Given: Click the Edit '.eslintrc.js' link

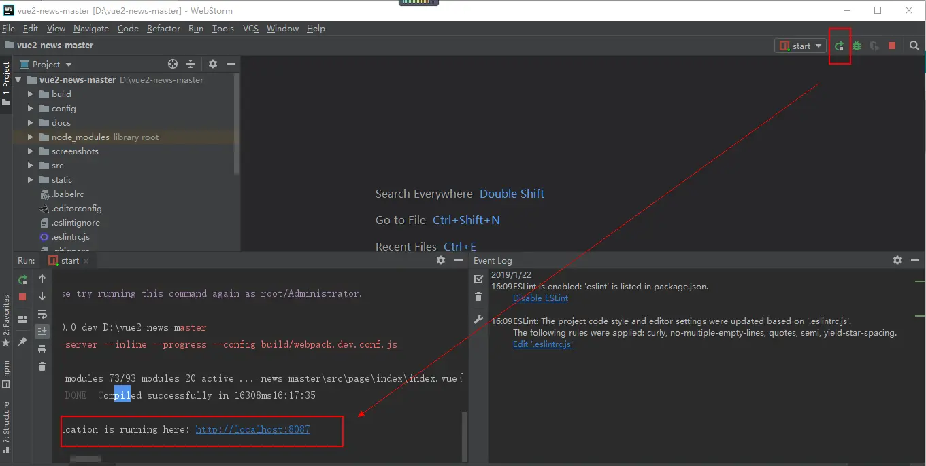Looking at the screenshot, I should click(x=543, y=344).
